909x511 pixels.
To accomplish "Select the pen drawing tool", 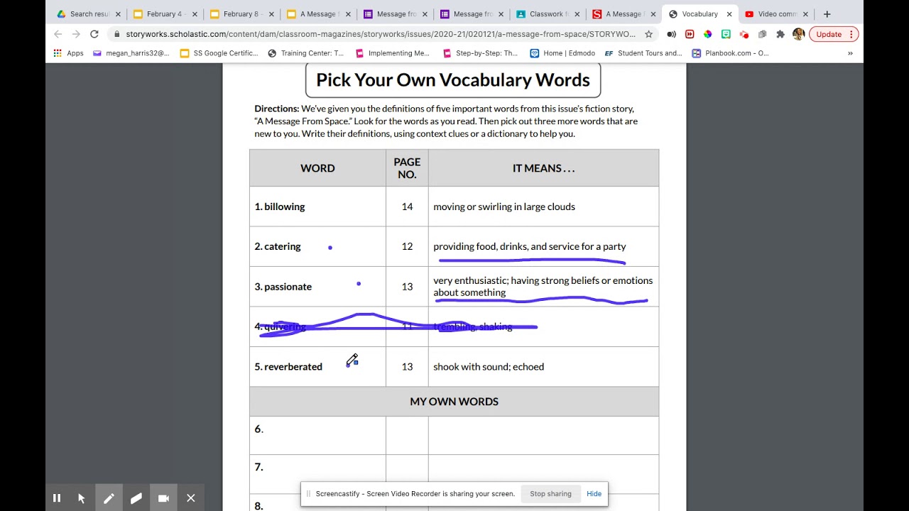I will tap(109, 498).
